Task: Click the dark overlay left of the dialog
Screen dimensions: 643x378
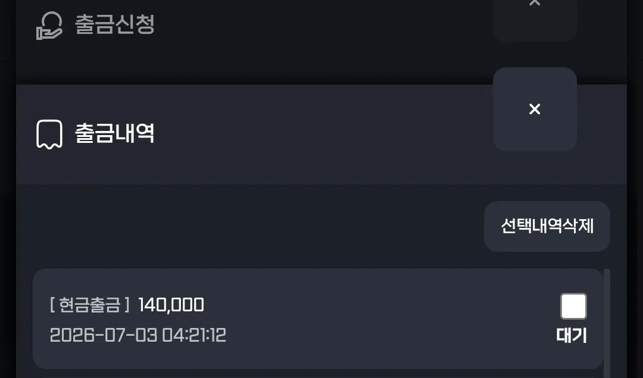Action: tap(8, 189)
